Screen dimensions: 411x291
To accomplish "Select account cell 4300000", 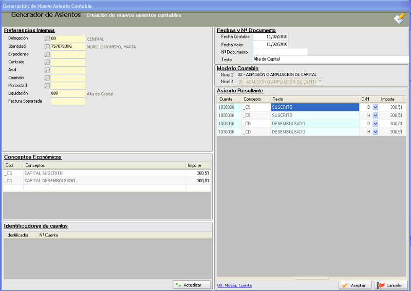I will pos(229,124).
